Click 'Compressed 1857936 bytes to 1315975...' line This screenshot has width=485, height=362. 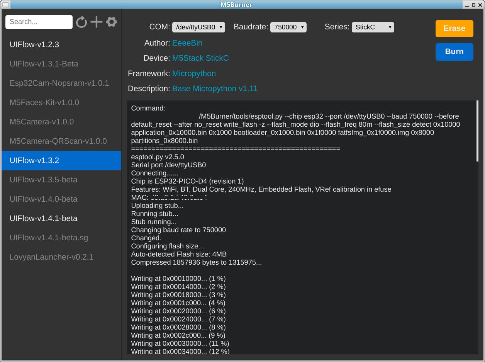tap(197, 262)
